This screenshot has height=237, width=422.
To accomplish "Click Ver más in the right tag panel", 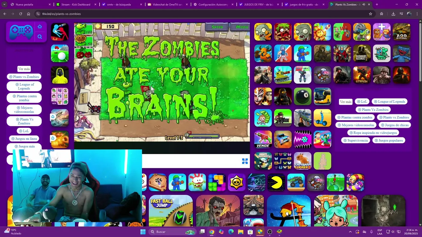I will (346, 102).
